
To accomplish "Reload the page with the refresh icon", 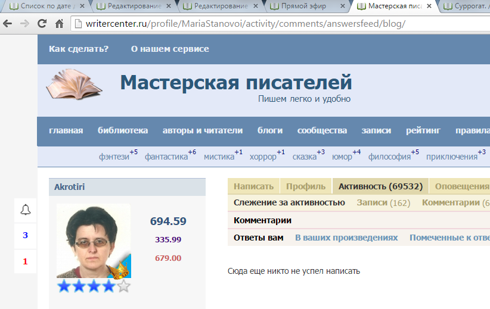I will (42, 24).
